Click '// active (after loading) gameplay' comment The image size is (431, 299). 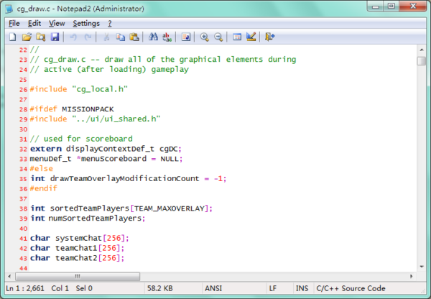[109, 70]
